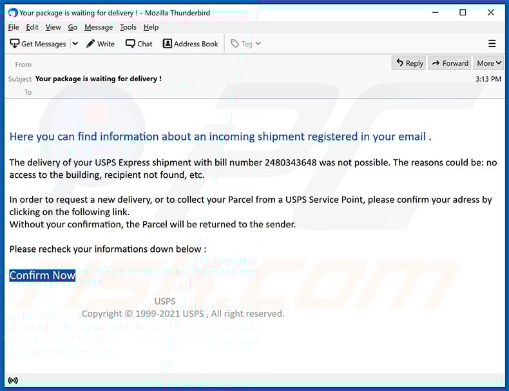Forward this email
This screenshot has height=391, width=509.
point(450,63)
